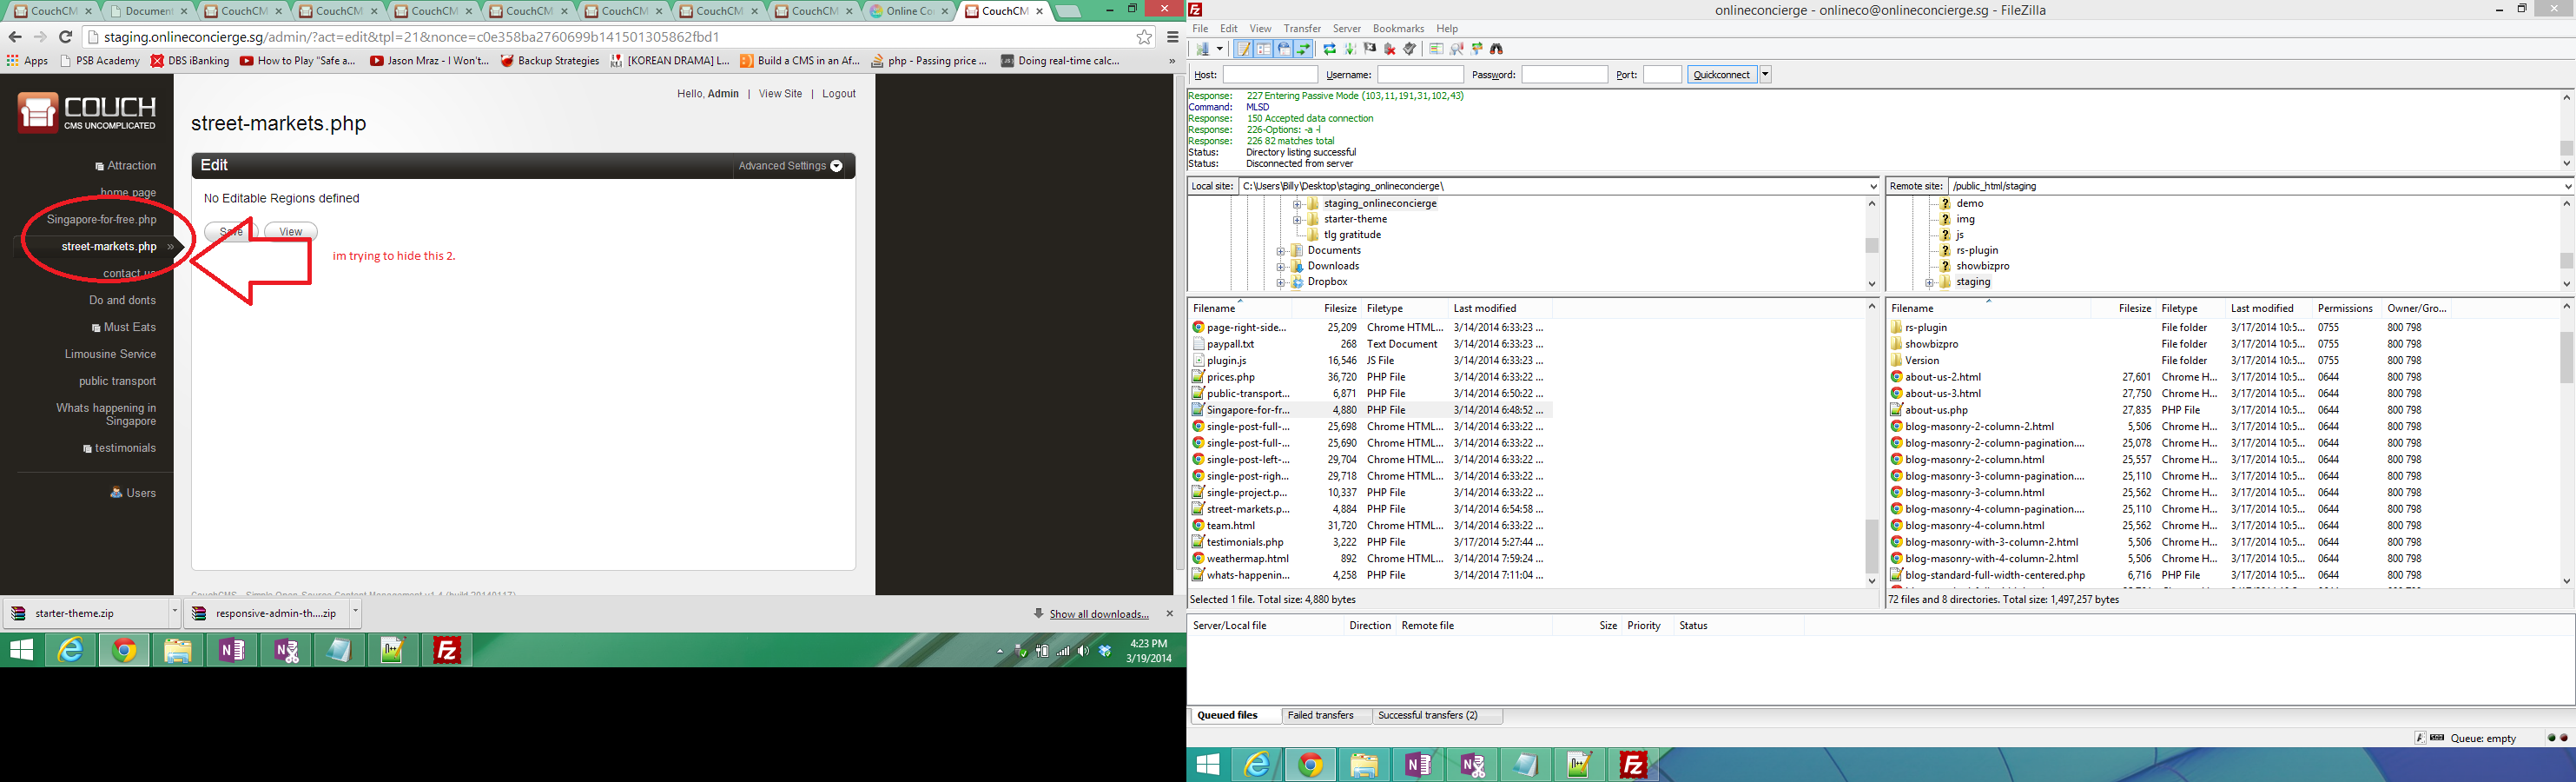Open Limousine Service in Couch sidebar
The height and width of the screenshot is (782, 2576).
tap(110, 354)
